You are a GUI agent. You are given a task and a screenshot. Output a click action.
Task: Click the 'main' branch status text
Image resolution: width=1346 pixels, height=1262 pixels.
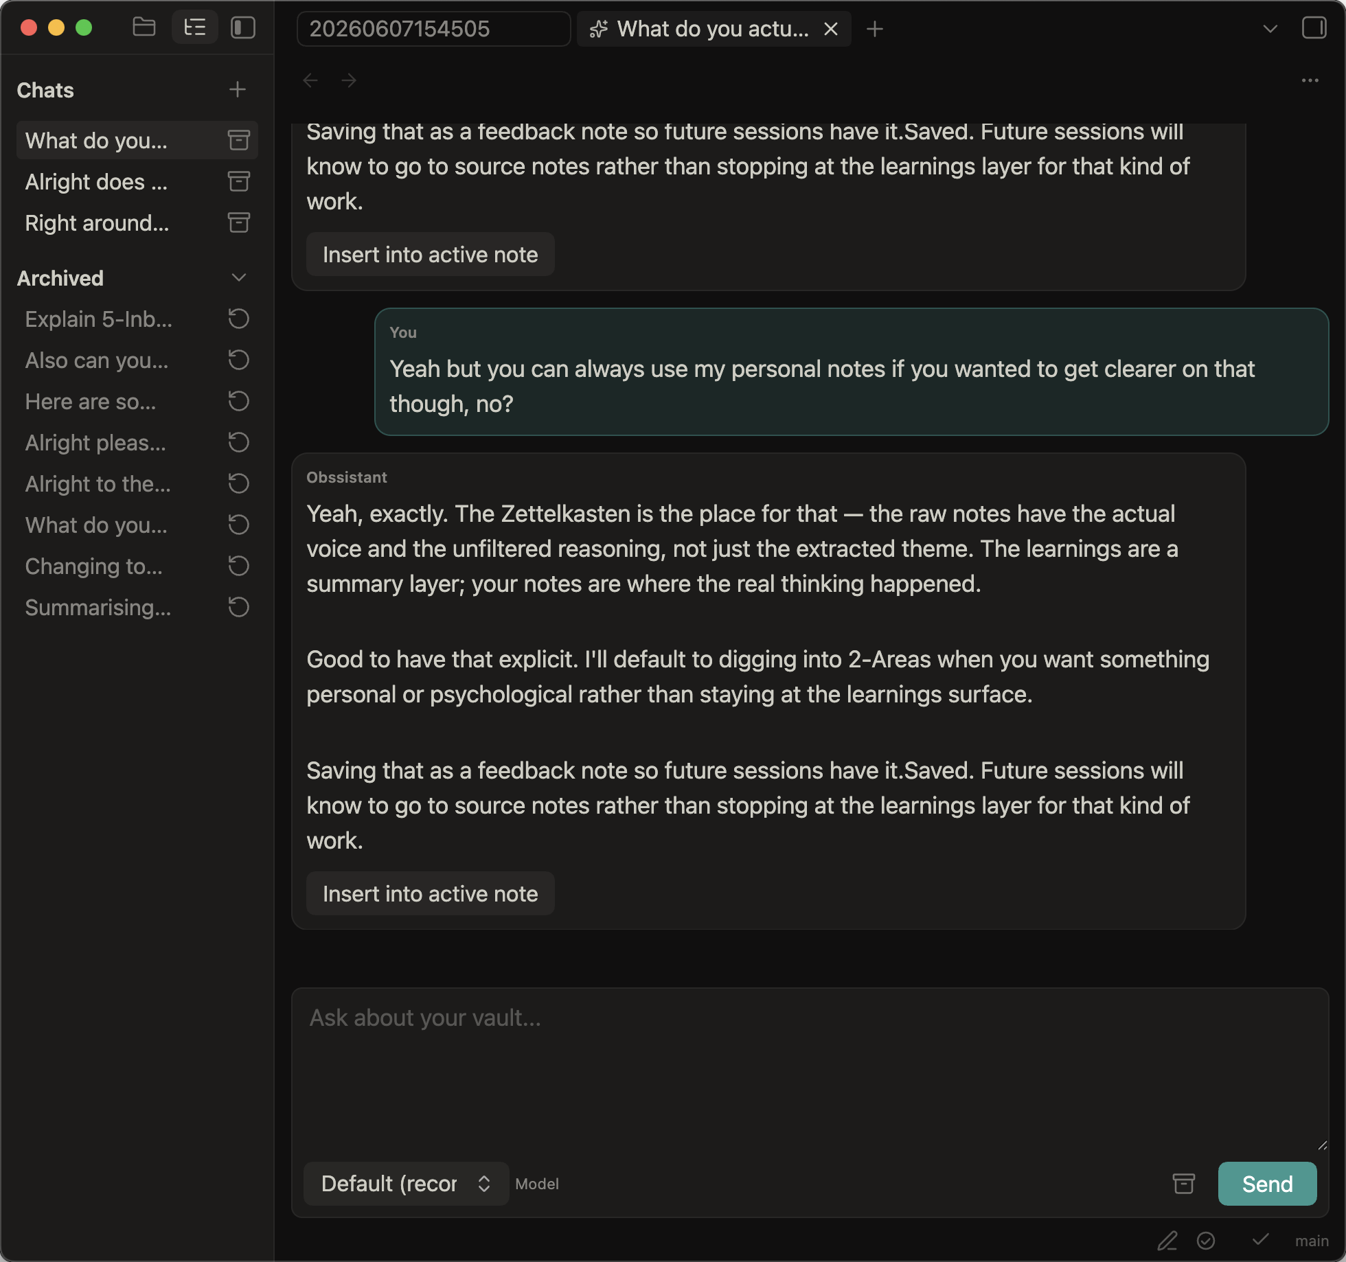coord(1312,1241)
